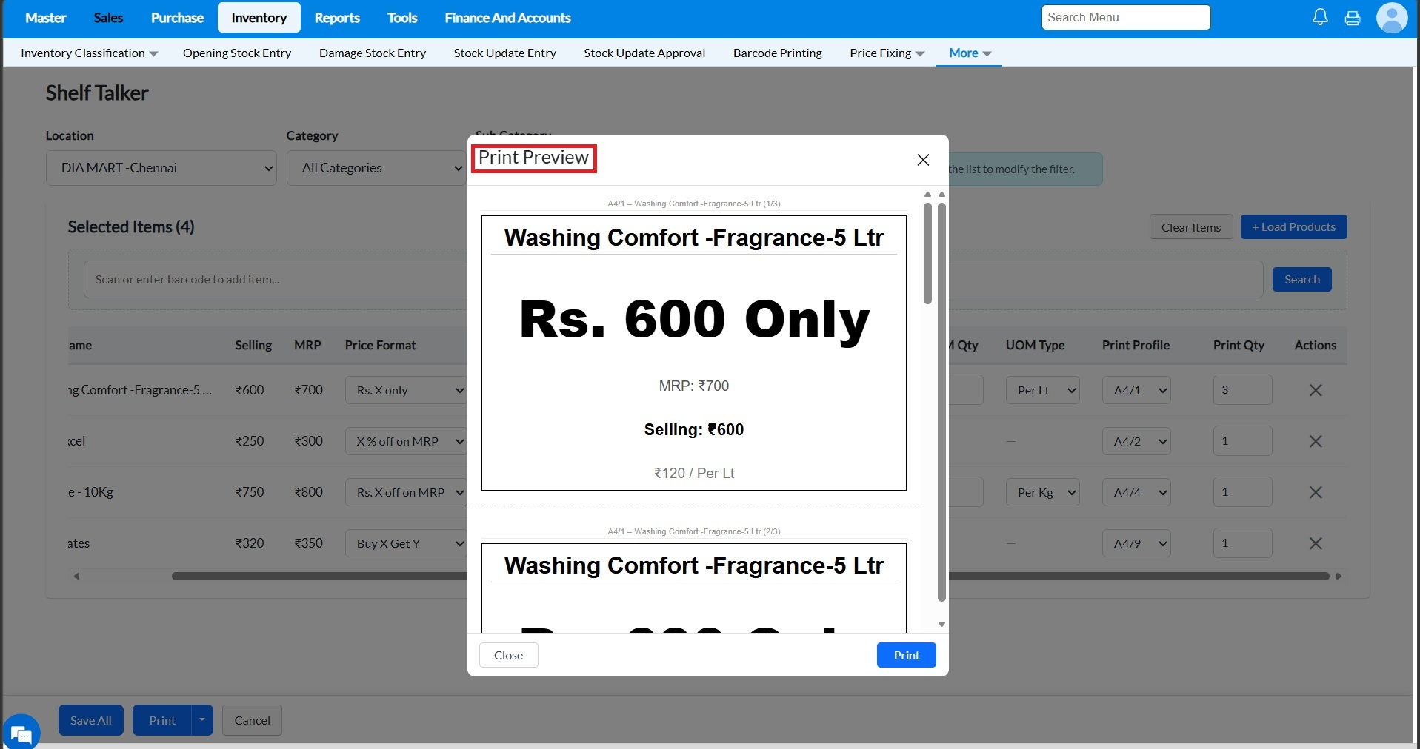Open the A4/4 print profile dropdown
The height and width of the screenshot is (749, 1420).
[x=1136, y=492]
